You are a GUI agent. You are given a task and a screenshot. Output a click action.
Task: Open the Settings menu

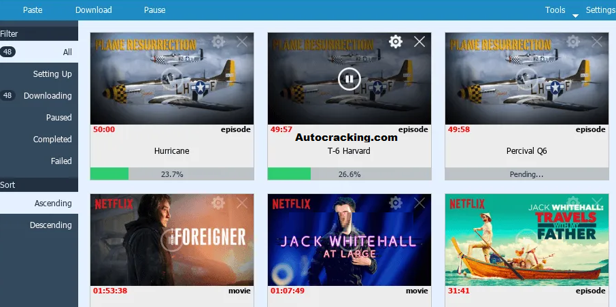point(600,10)
